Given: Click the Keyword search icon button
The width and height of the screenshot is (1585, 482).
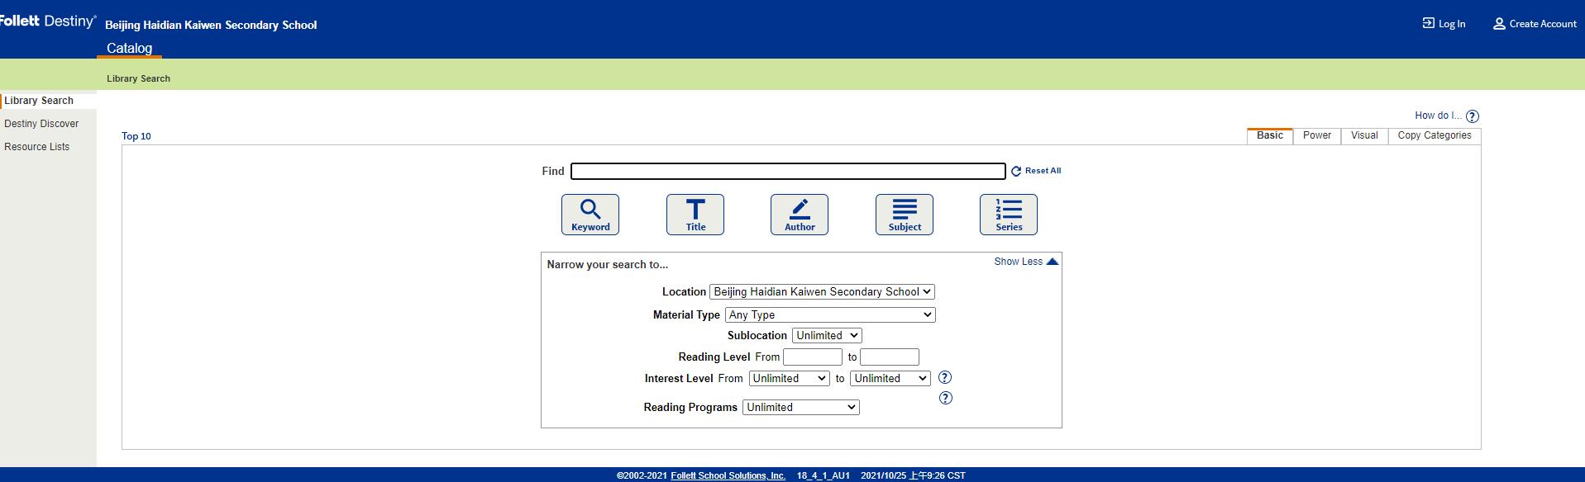Looking at the screenshot, I should [590, 215].
